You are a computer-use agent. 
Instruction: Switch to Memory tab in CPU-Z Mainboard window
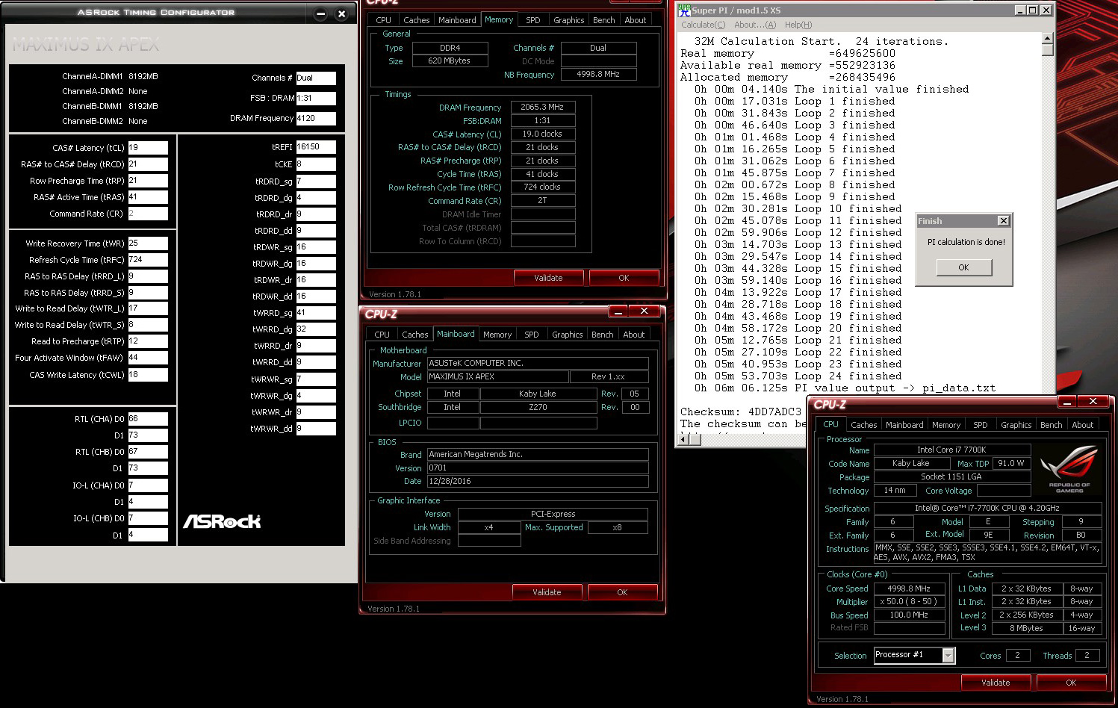point(497,335)
